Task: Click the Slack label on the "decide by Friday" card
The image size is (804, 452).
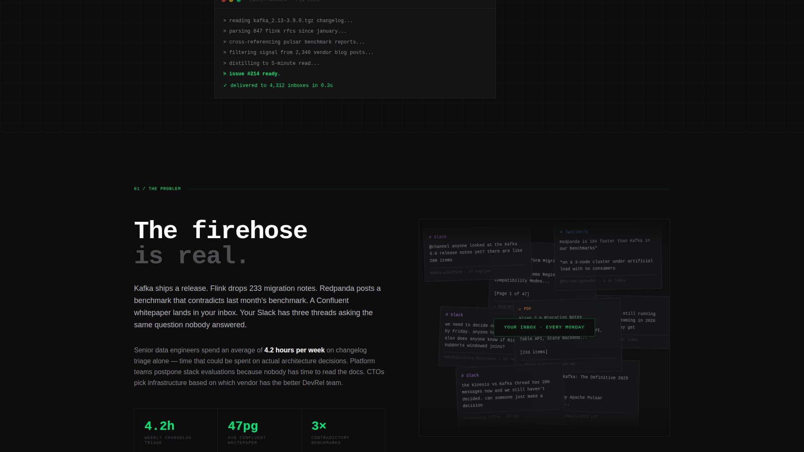Action: coord(454,315)
